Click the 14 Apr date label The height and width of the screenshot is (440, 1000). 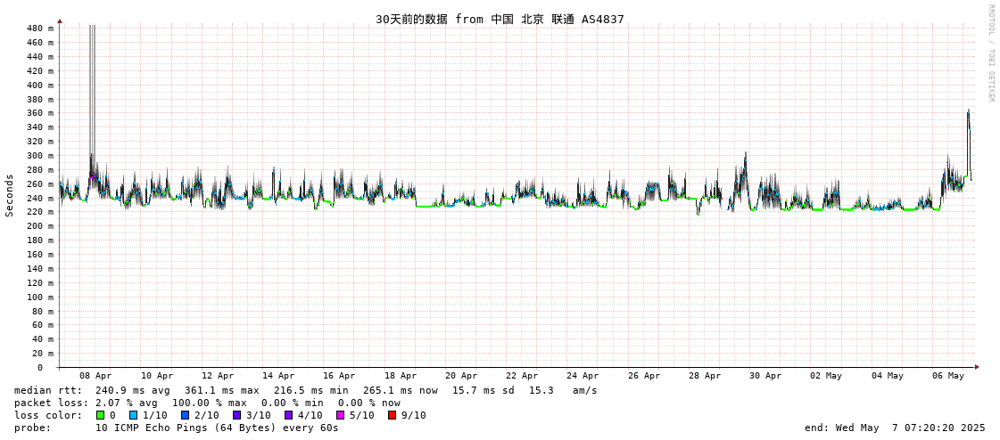pyautogui.click(x=278, y=377)
